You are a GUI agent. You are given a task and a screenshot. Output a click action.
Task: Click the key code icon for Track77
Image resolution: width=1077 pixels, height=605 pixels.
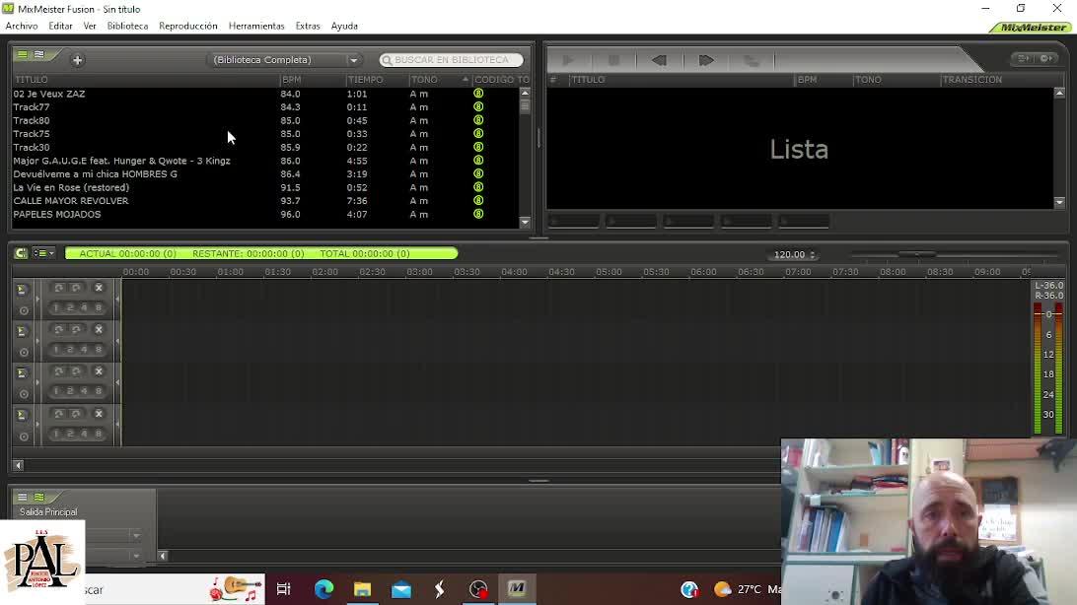(478, 107)
